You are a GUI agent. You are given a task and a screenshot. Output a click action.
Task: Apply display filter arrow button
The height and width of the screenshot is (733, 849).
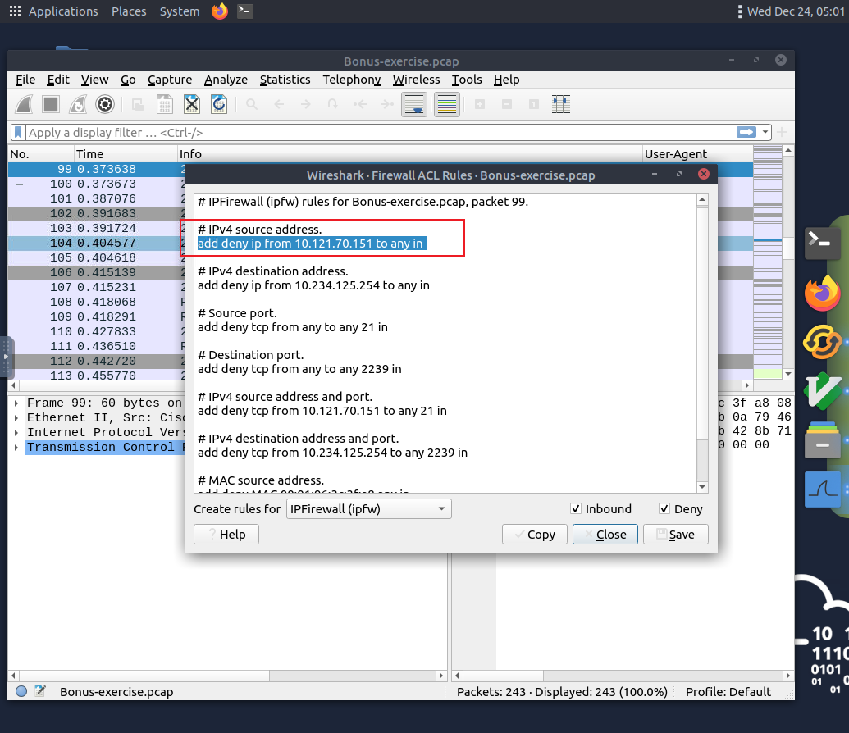click(746, 132)
